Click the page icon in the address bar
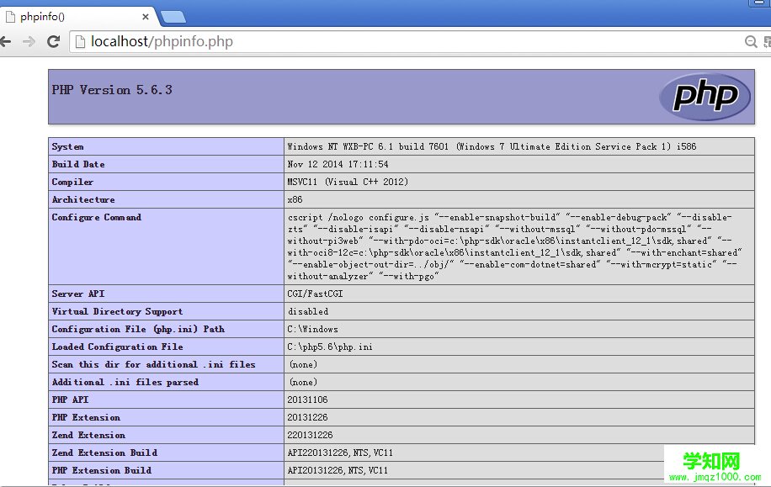 coord(80,42)
